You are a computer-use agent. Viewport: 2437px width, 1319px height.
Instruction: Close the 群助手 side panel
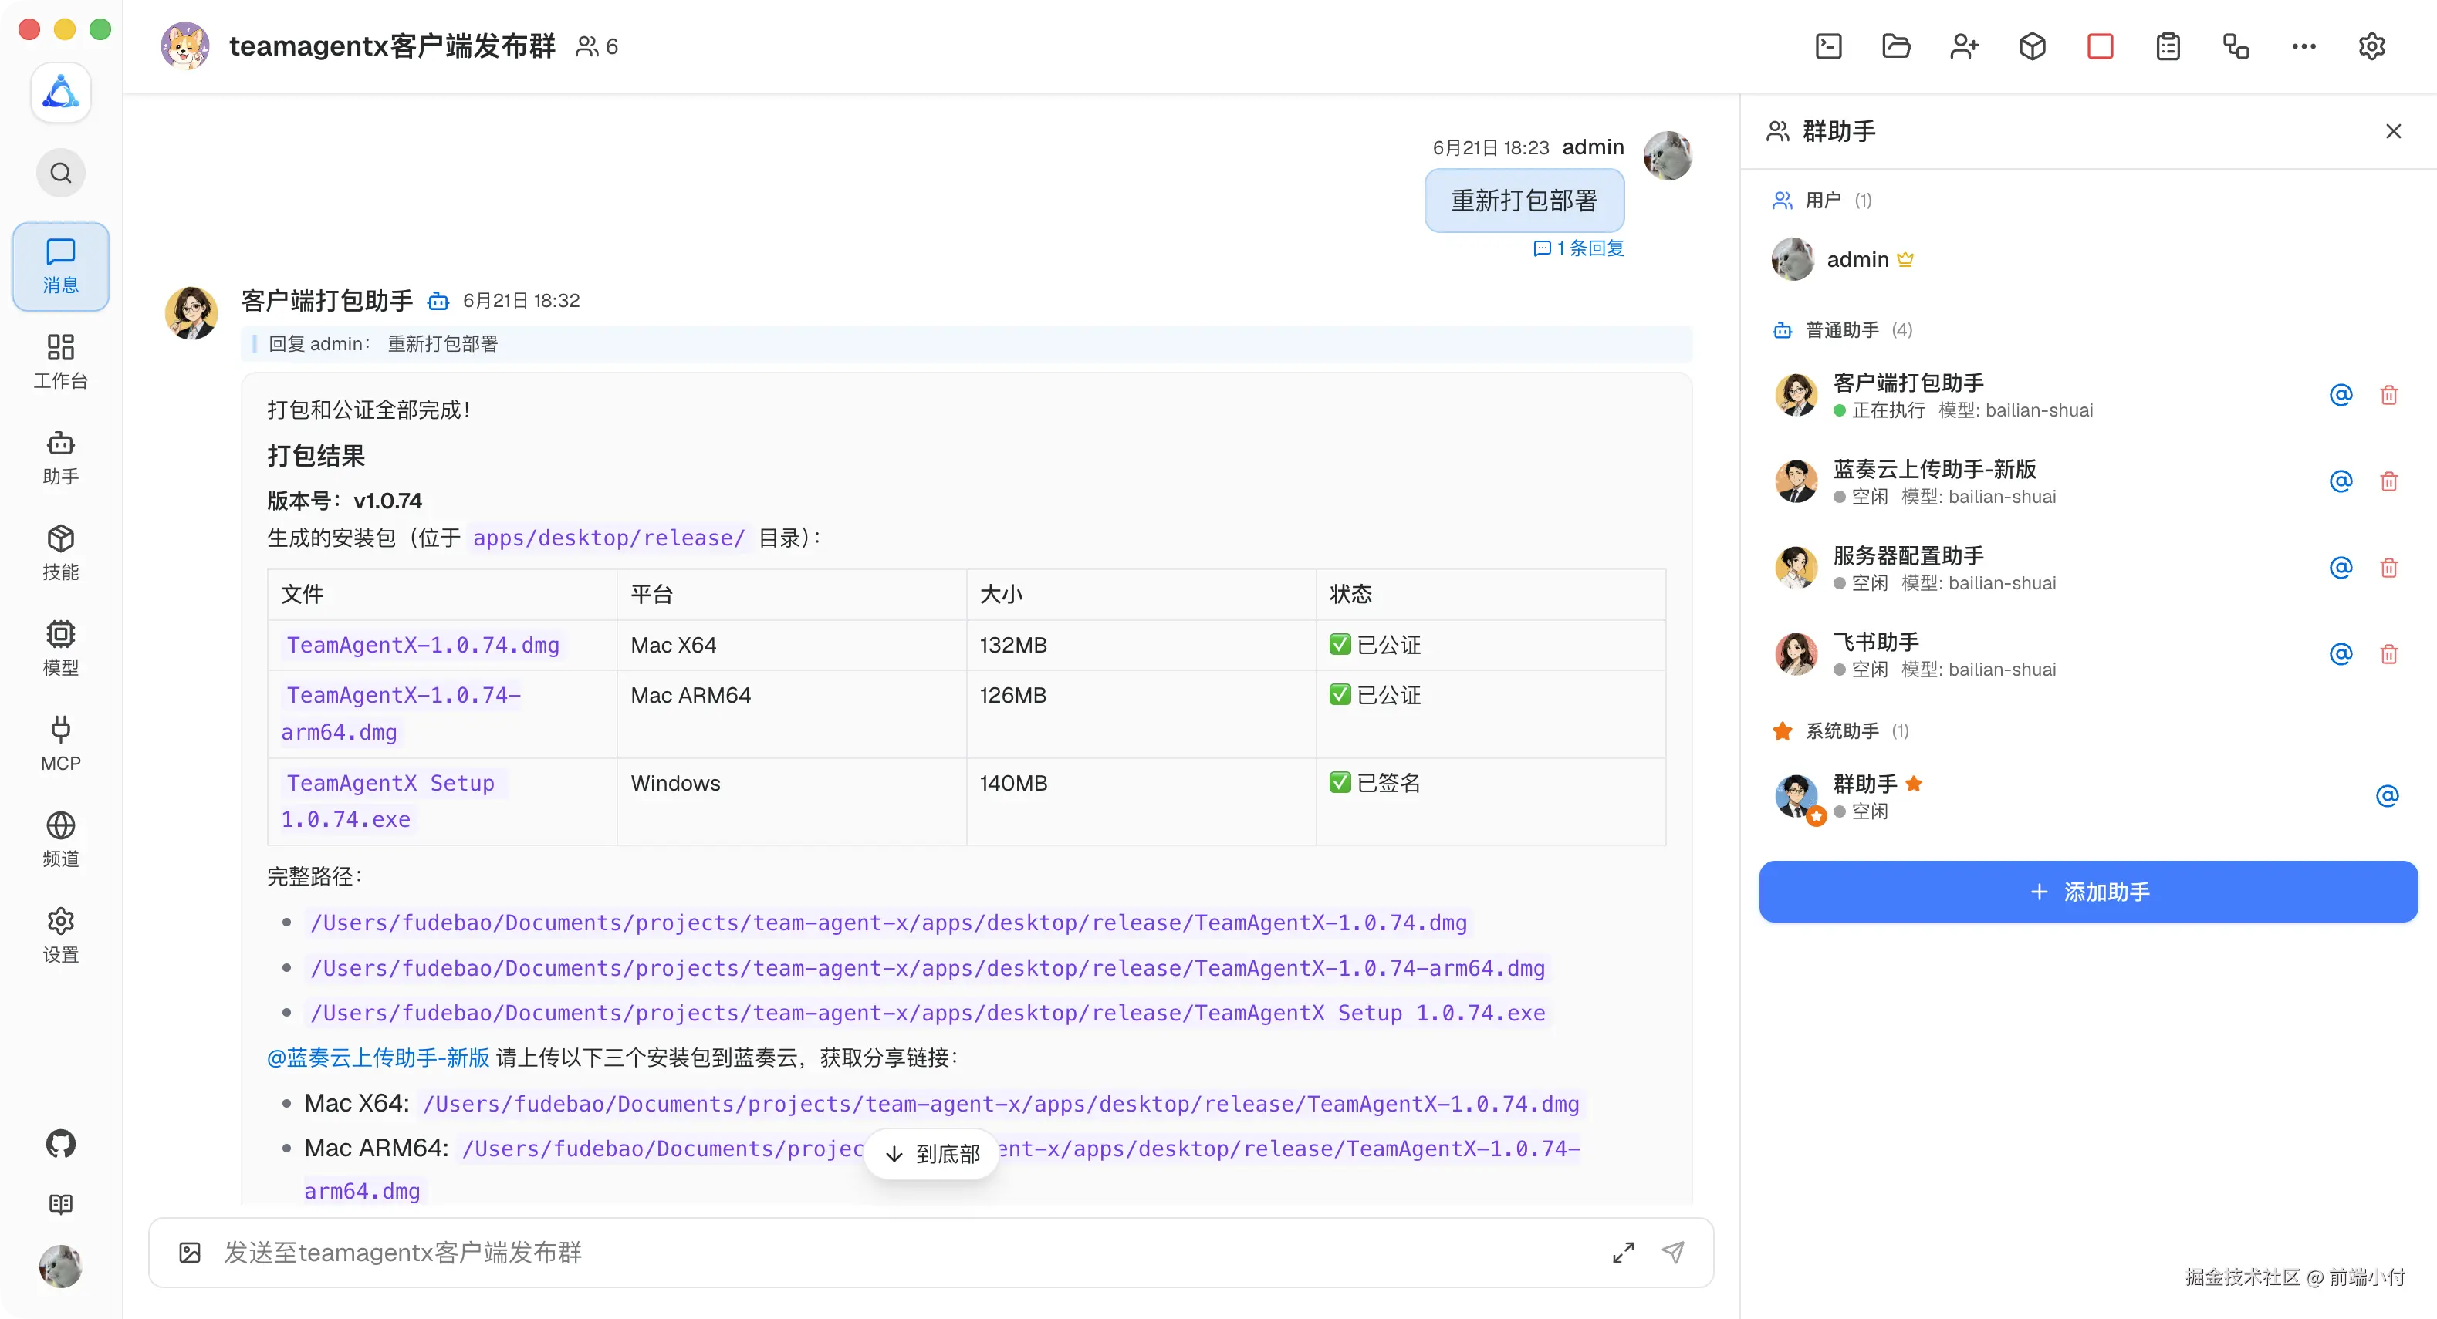(x=2394, y=131)
